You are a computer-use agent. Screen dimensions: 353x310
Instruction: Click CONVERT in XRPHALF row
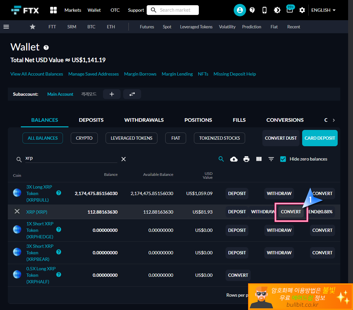click(238, 275)
